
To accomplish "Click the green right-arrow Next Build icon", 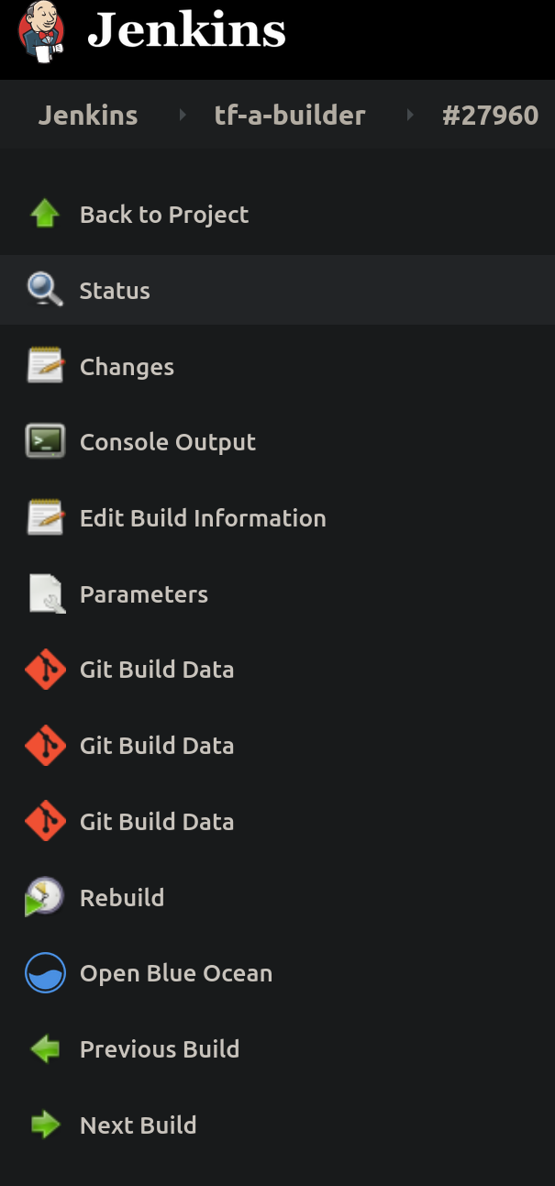I will pyautogui.click(x=45, y=1125).
